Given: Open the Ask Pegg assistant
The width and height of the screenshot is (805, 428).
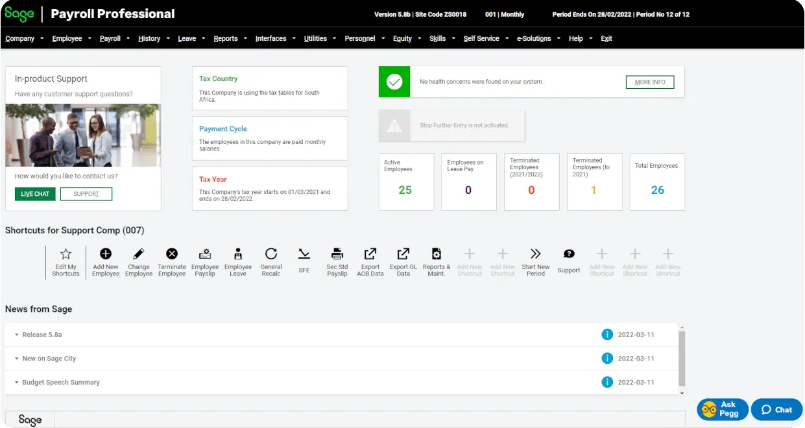Looking at the screenshot, I should pyautogui.click(x=722, y=409).
